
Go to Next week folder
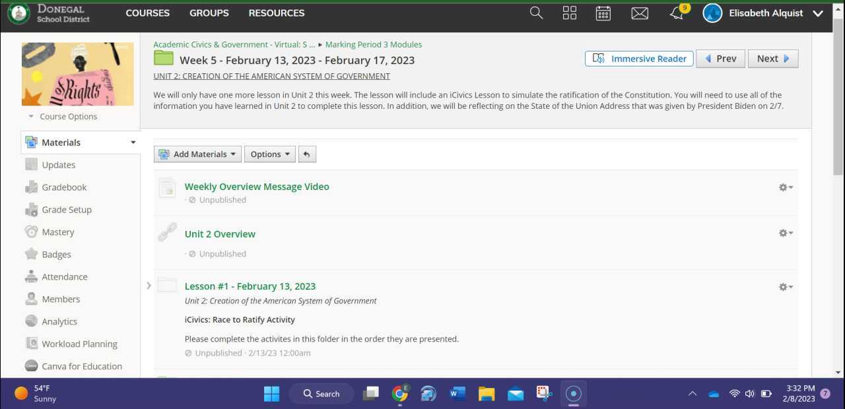pyautogui.click(x=773, y=59)
